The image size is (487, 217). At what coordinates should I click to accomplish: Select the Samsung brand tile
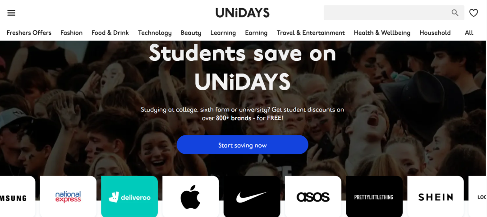pyautogui.click(x=18, y=197)
